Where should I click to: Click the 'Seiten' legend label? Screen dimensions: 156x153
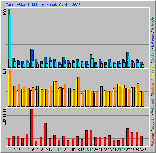pos(153,56)
